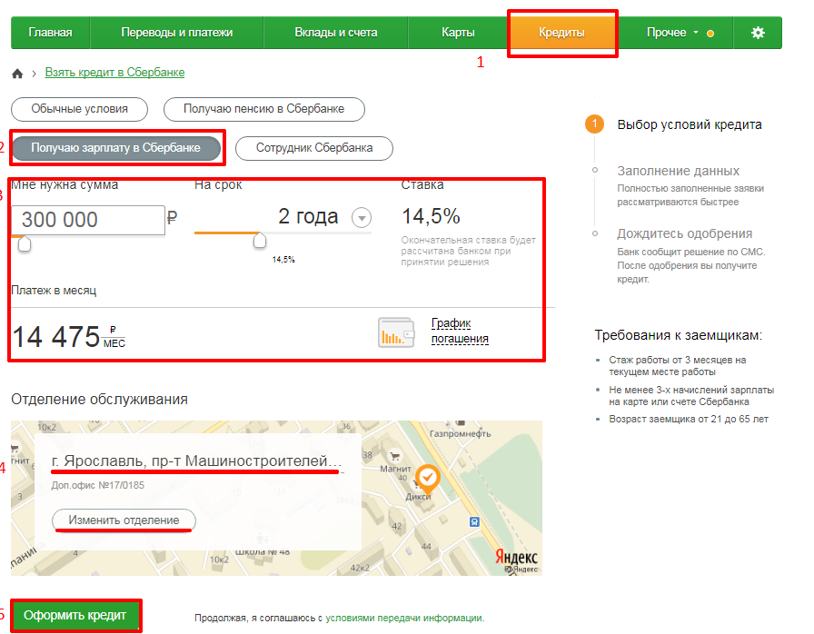814x634 pixels.
Task: Click the Возраст заемщика от 21 до 65 лет text
Action: pyautogui.click(x=689, y=420)
